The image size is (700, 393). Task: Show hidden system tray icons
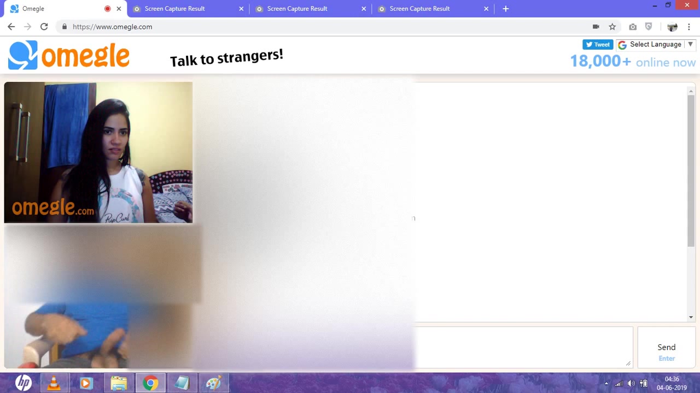click(x=606, y=383)
